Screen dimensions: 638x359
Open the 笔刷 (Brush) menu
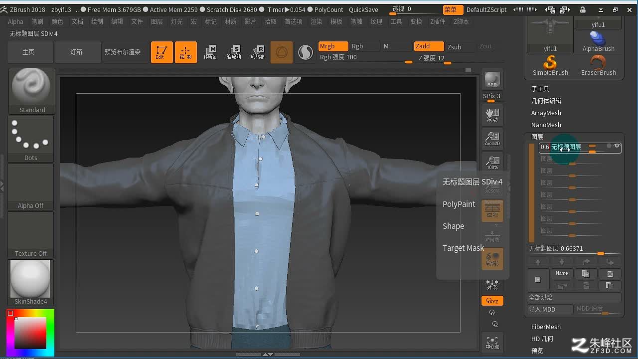point(37,21)
